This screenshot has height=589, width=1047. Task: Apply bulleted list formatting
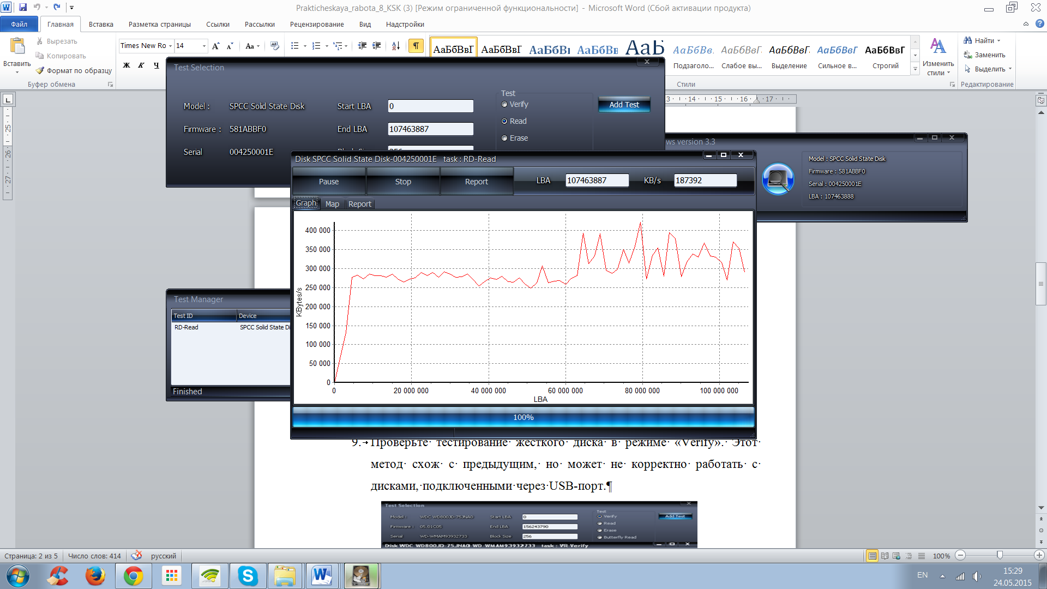click(x=294, y=46)
